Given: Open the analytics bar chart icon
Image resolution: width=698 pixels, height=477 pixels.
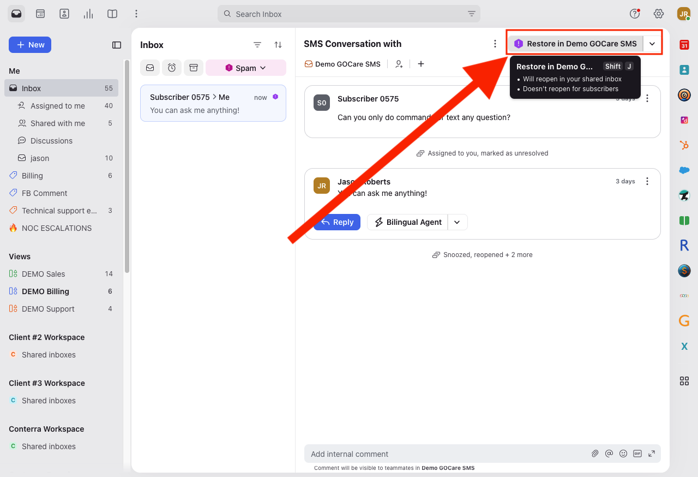Looking at the screenshot, I should (88, 14).
